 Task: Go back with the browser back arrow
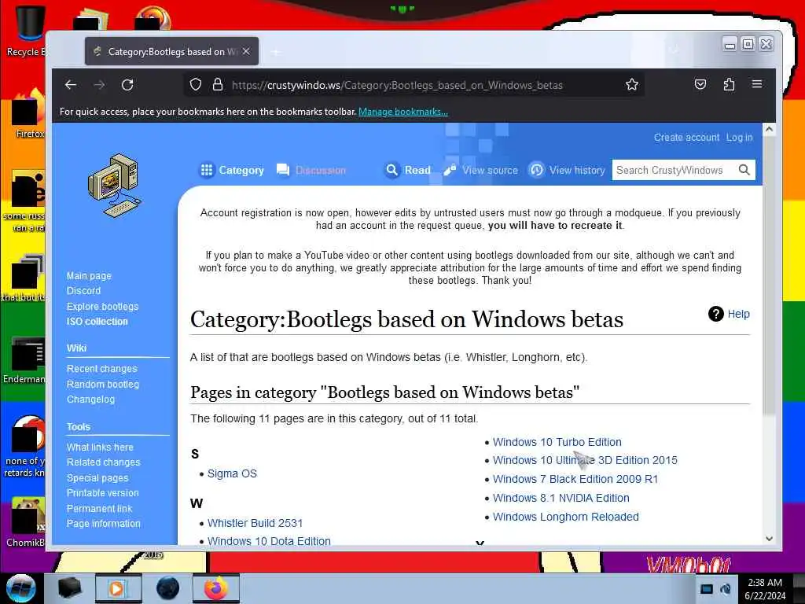(x=71, y=85)
